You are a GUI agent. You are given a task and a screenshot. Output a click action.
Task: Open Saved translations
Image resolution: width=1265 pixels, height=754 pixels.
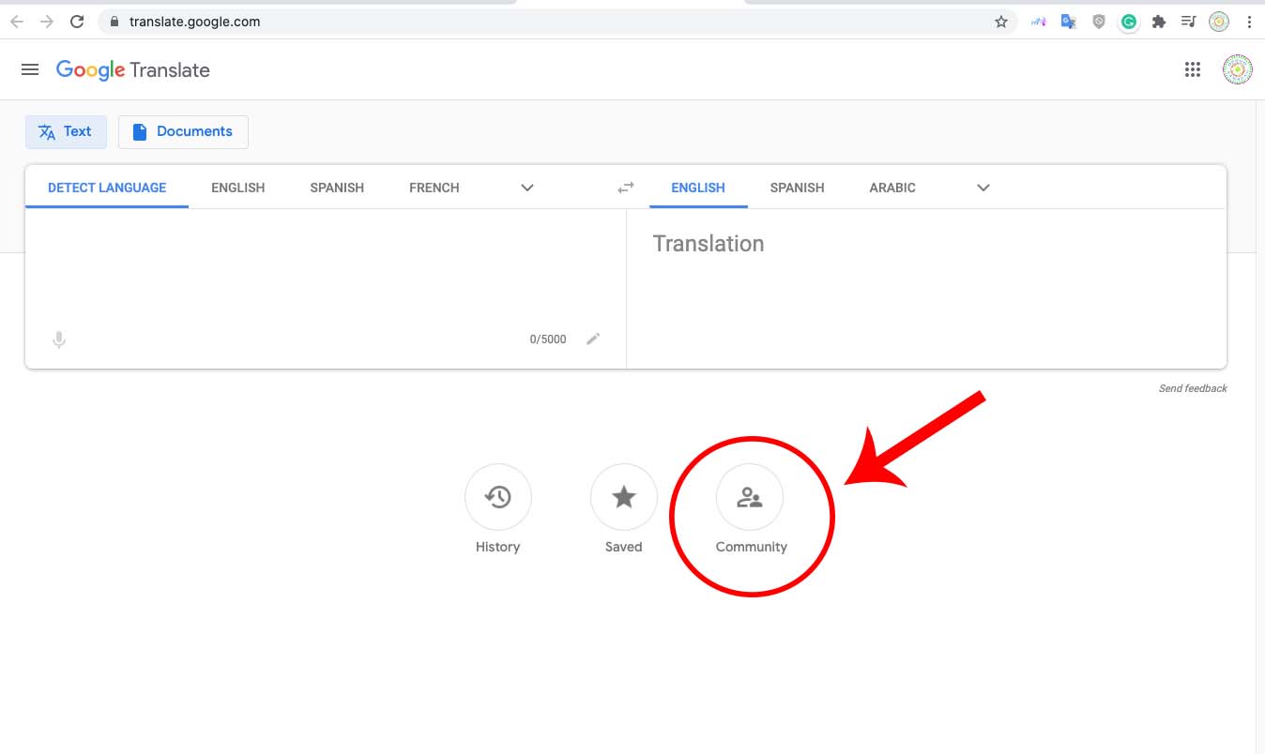pyautogui.click(x=624, y=509)
